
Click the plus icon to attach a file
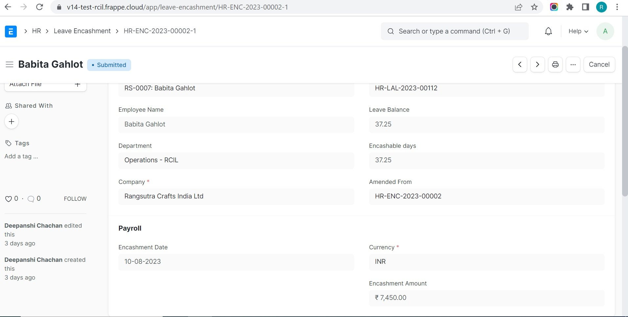point(77,84)
